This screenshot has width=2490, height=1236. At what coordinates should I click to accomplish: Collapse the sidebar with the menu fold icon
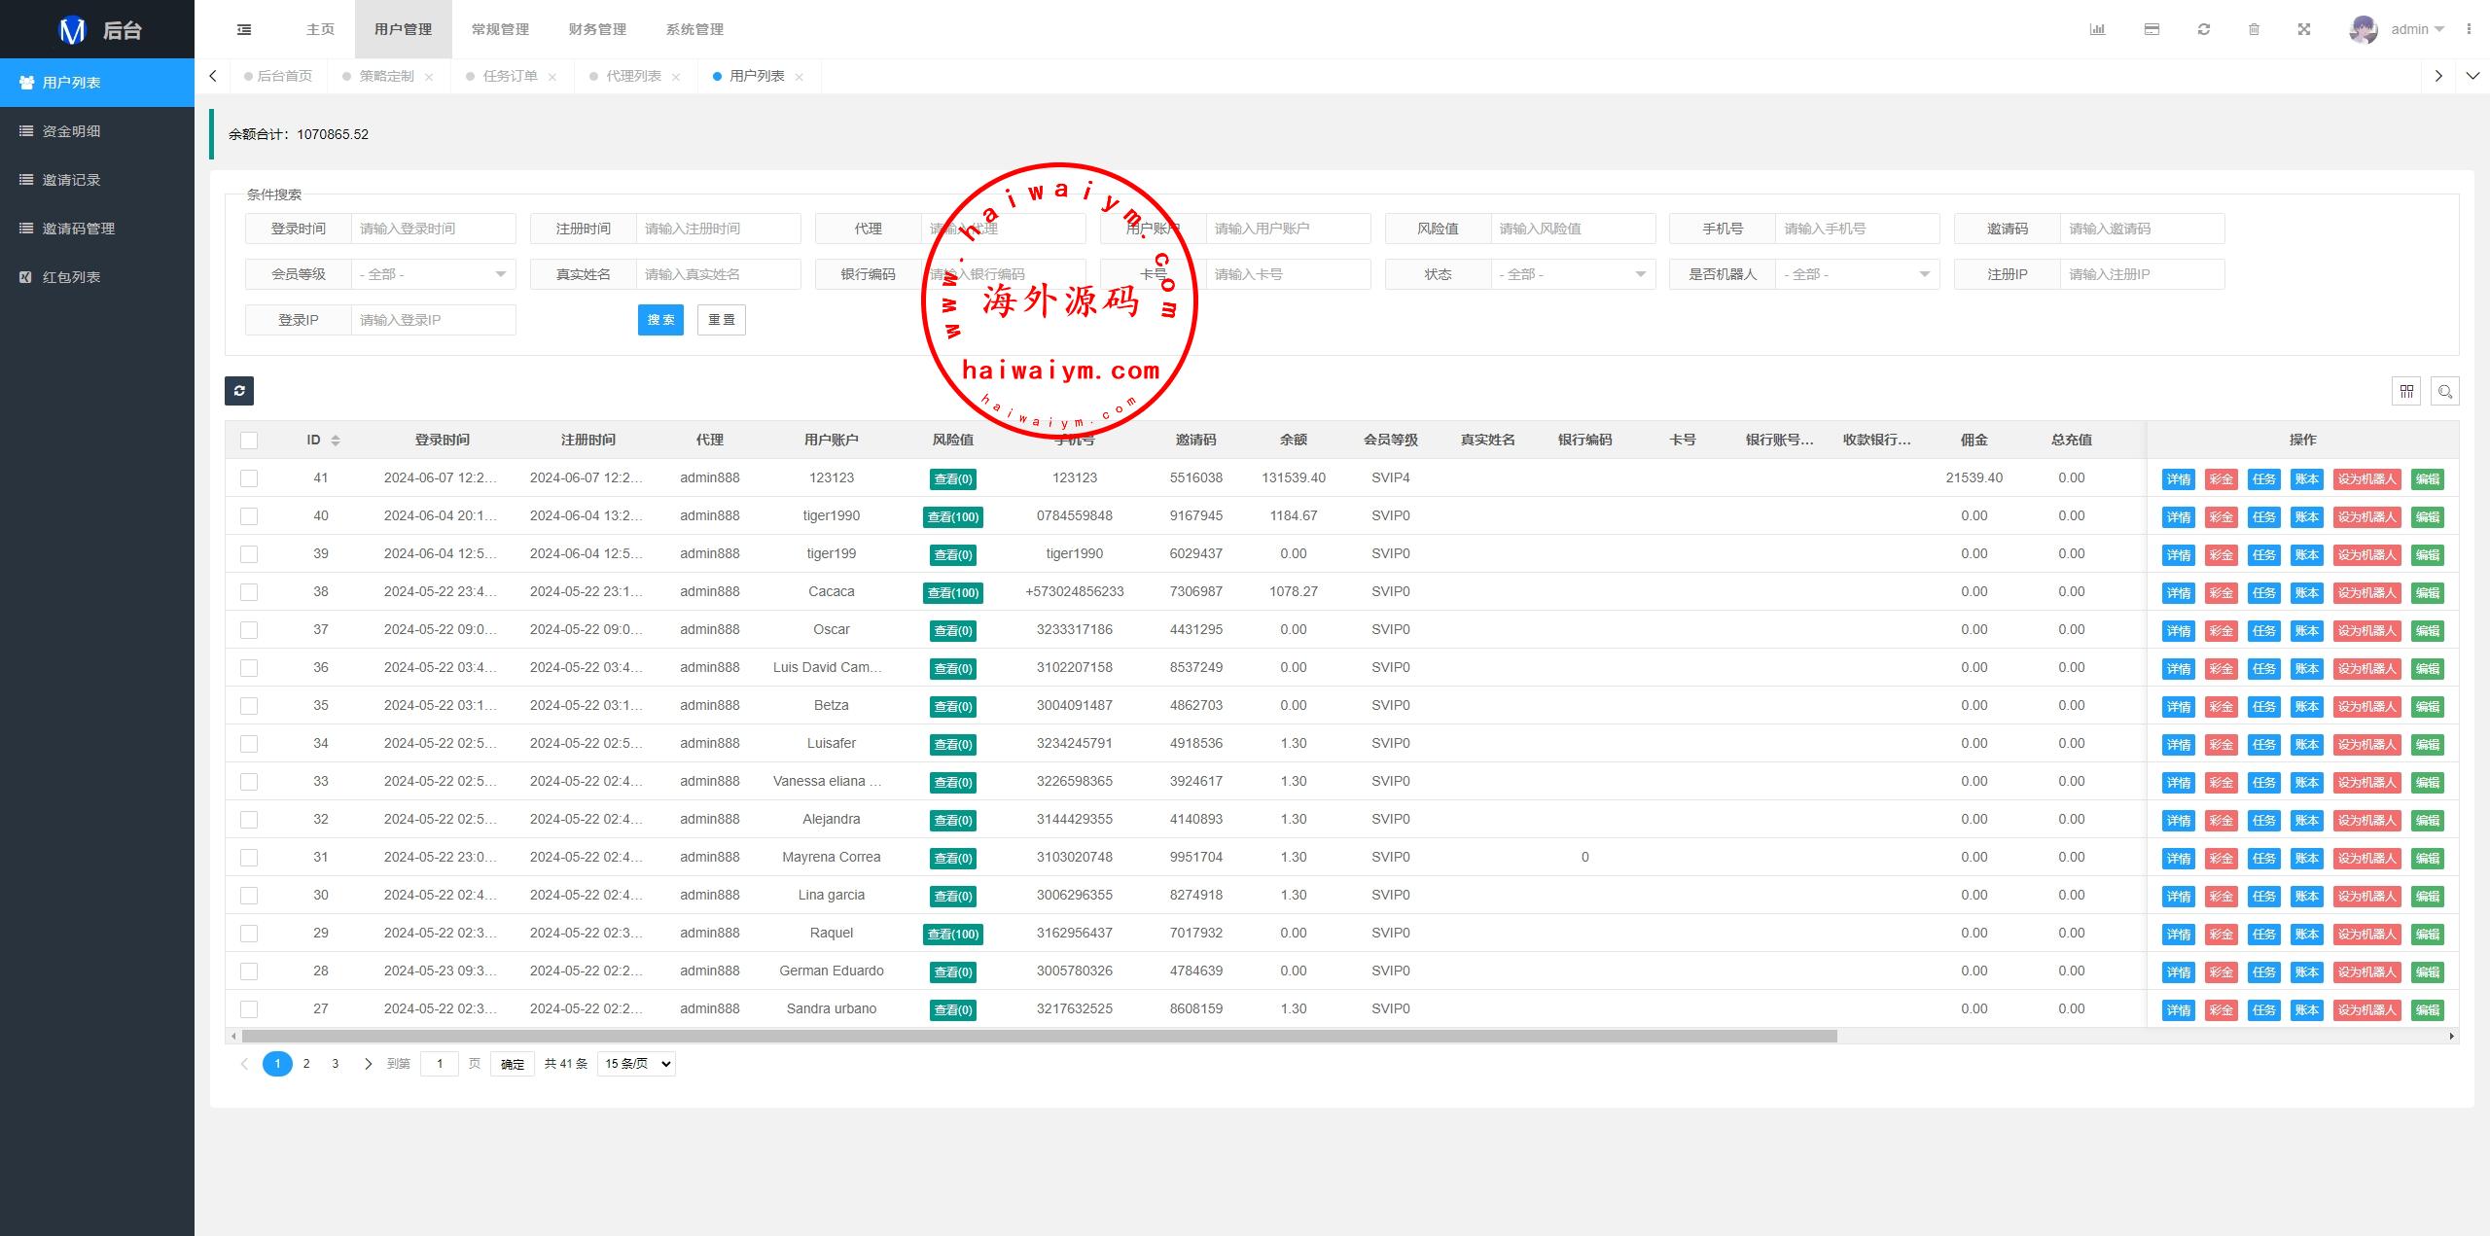(244, 29)
